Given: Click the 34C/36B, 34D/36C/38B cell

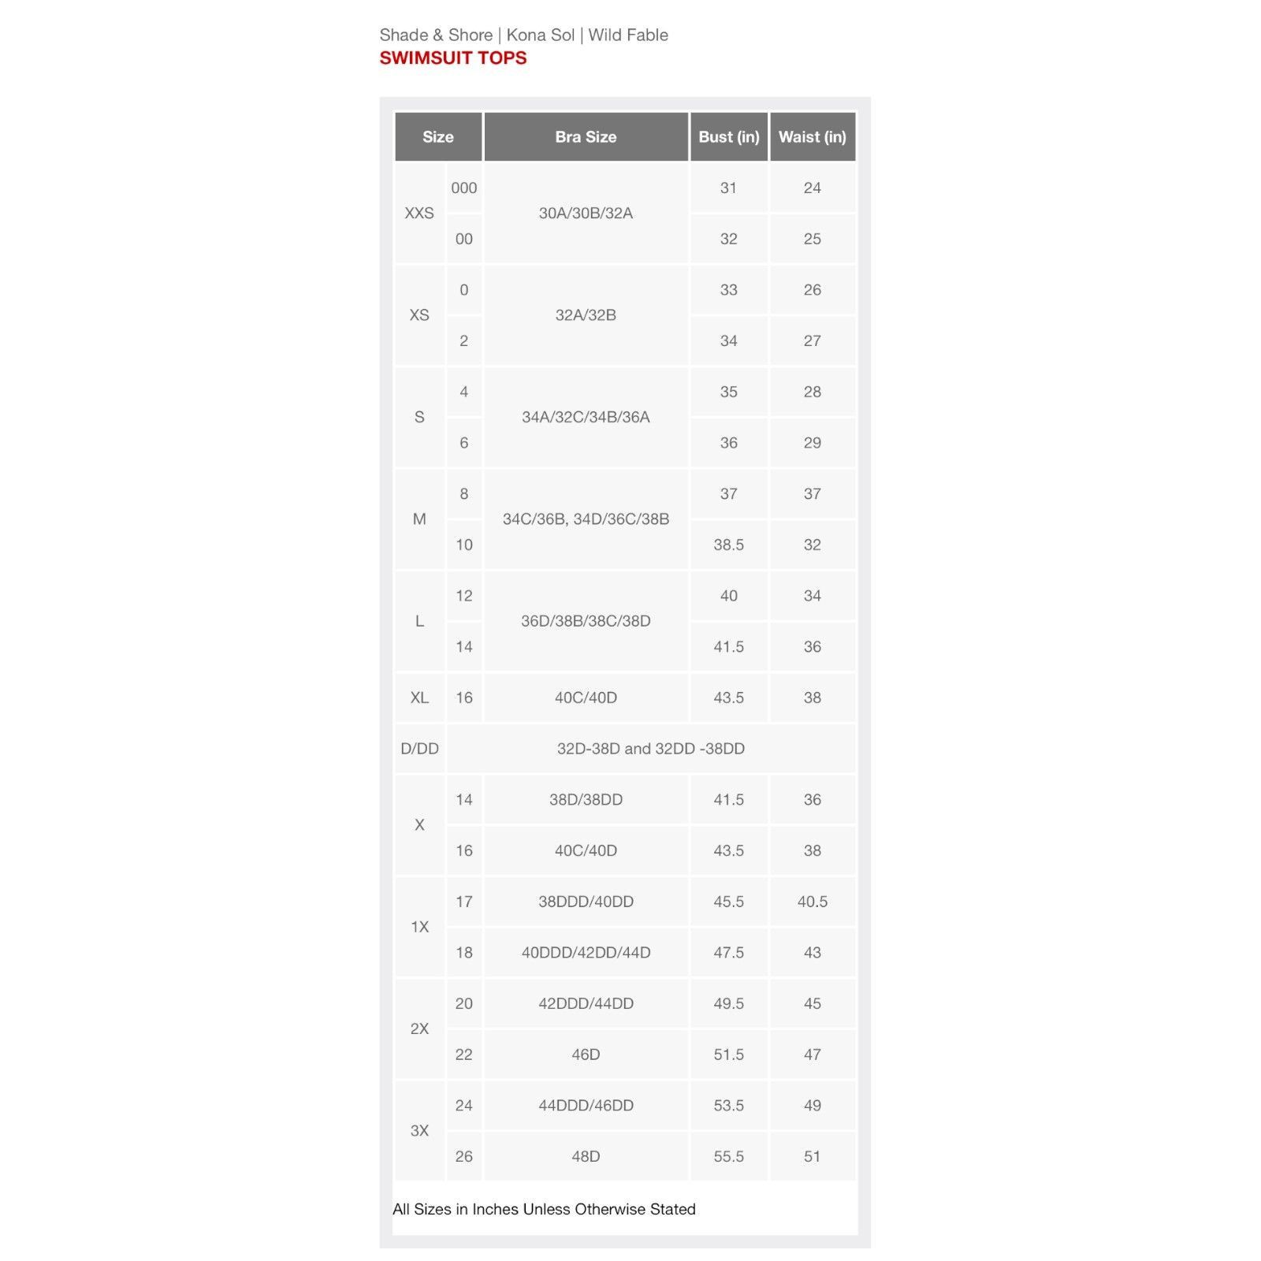Looking at the screenshot, I should pos(586,519).
